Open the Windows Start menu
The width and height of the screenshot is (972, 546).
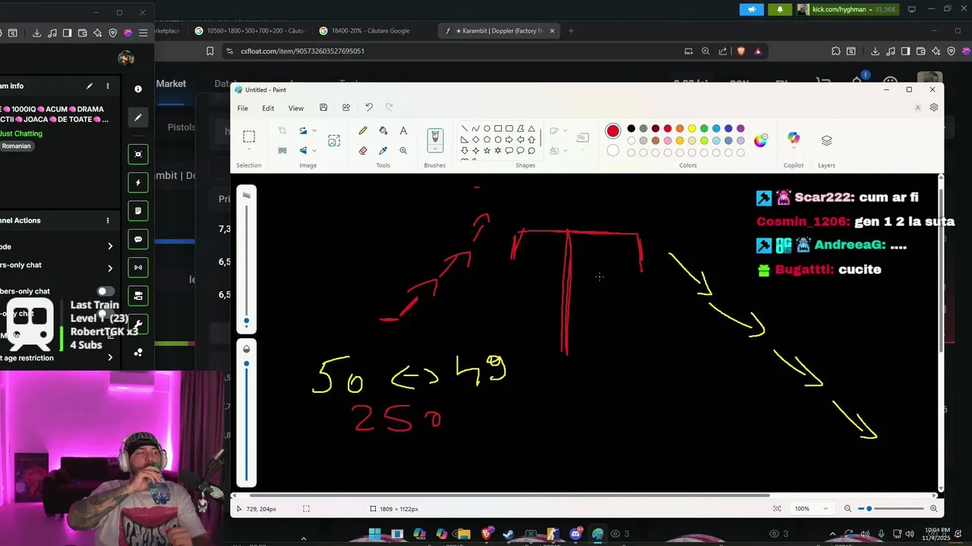pyautogui.click(x=374, y=534)
